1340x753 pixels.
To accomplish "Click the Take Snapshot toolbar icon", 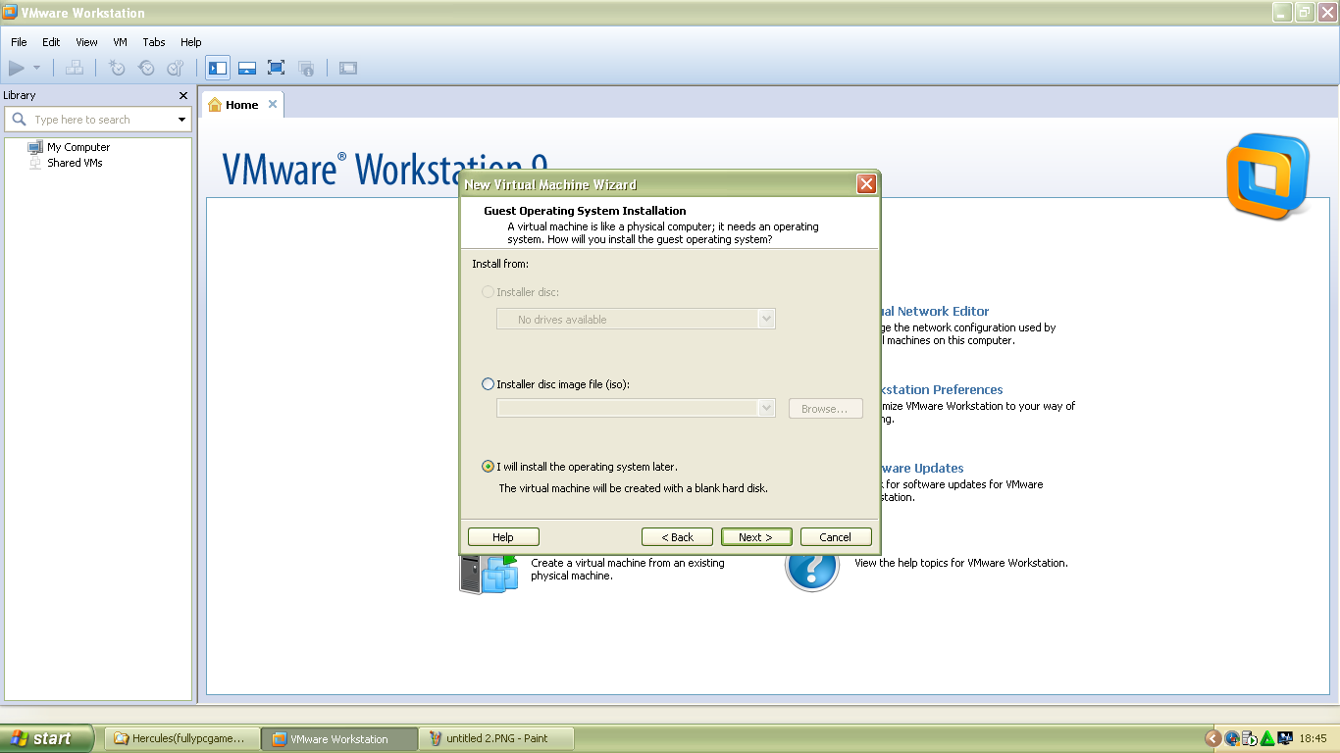I will tap(117, 68).
